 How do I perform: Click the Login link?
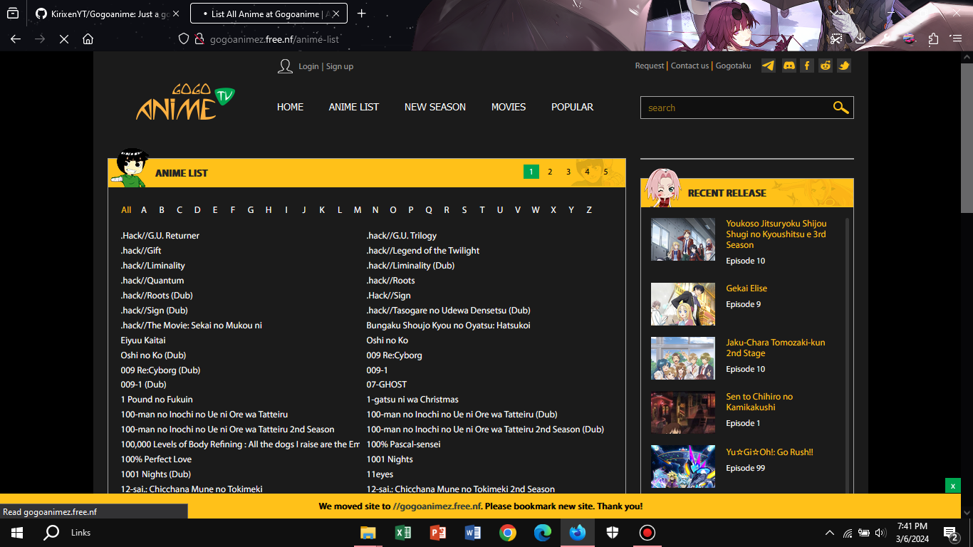pos(308,66)
